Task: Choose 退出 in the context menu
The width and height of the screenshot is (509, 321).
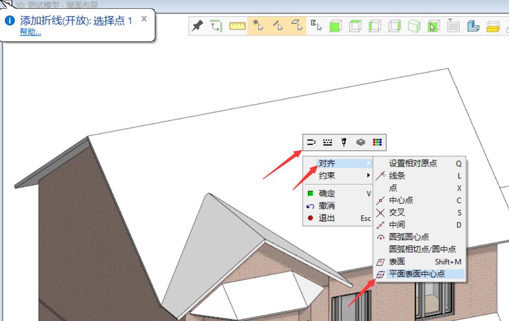Action: pos(338,218)
